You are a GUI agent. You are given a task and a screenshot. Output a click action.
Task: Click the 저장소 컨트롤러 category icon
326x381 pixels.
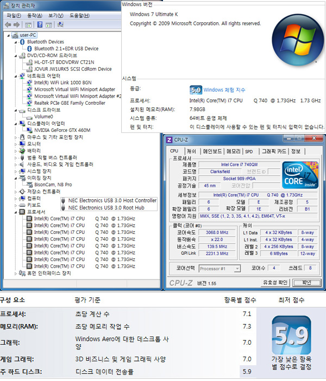22,192
